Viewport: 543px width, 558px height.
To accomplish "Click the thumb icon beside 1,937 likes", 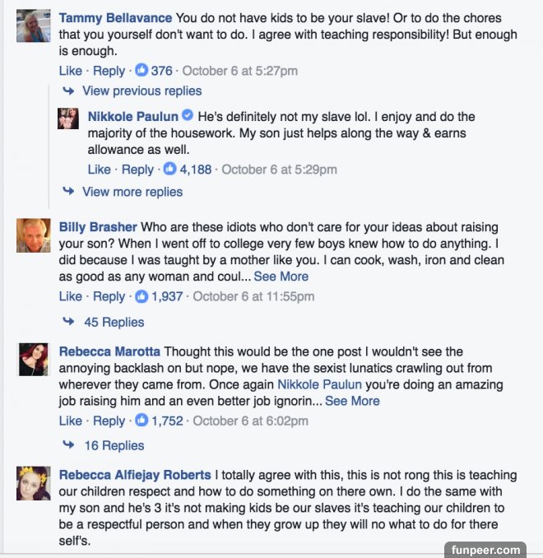I will [142, 296].
